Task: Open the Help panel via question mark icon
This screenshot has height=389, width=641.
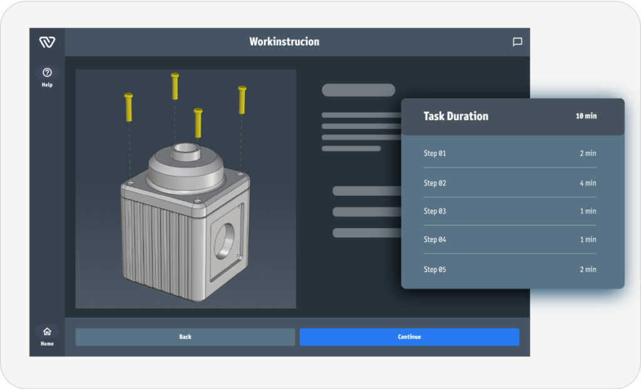Action: (x=46, y=73)
